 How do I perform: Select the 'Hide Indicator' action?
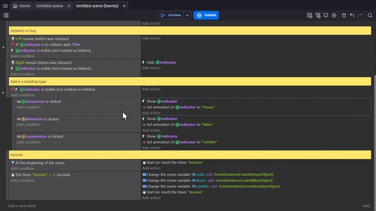[x=159, y=63]
